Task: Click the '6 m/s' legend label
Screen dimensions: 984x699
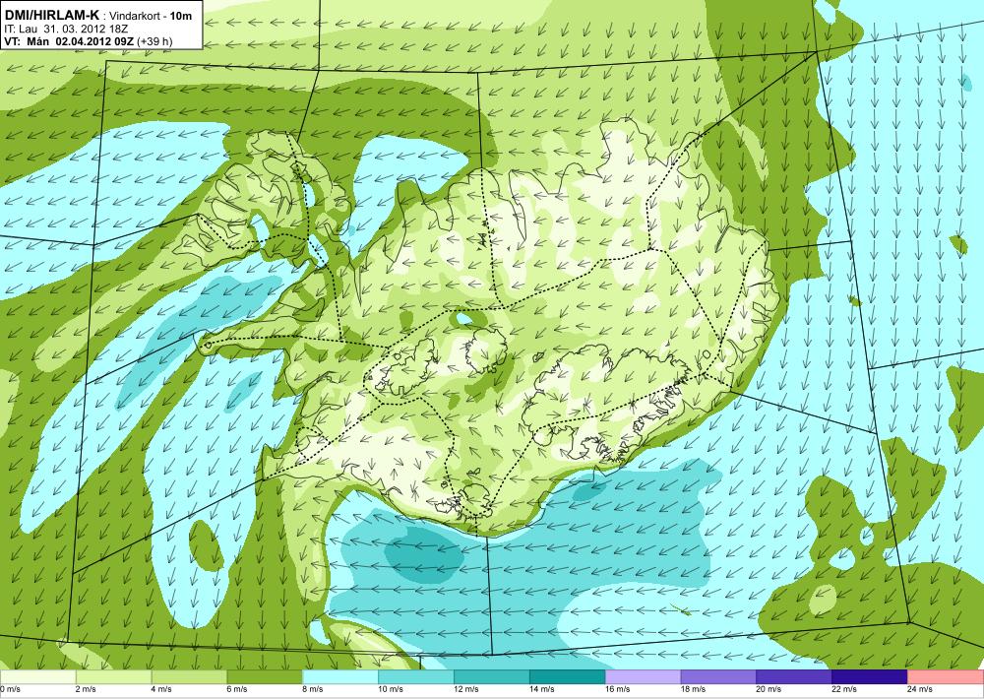Action: coord(237,689)
